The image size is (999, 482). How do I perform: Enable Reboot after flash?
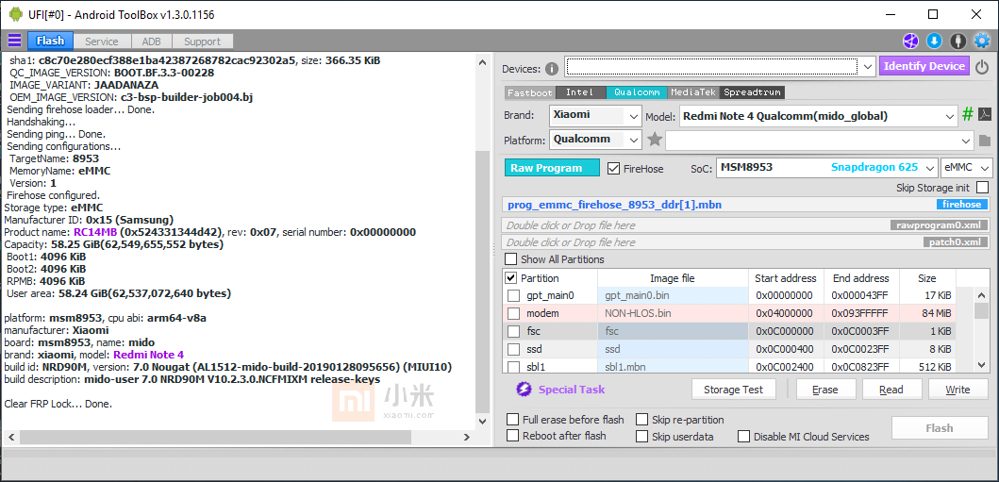(x=512, y=436)
